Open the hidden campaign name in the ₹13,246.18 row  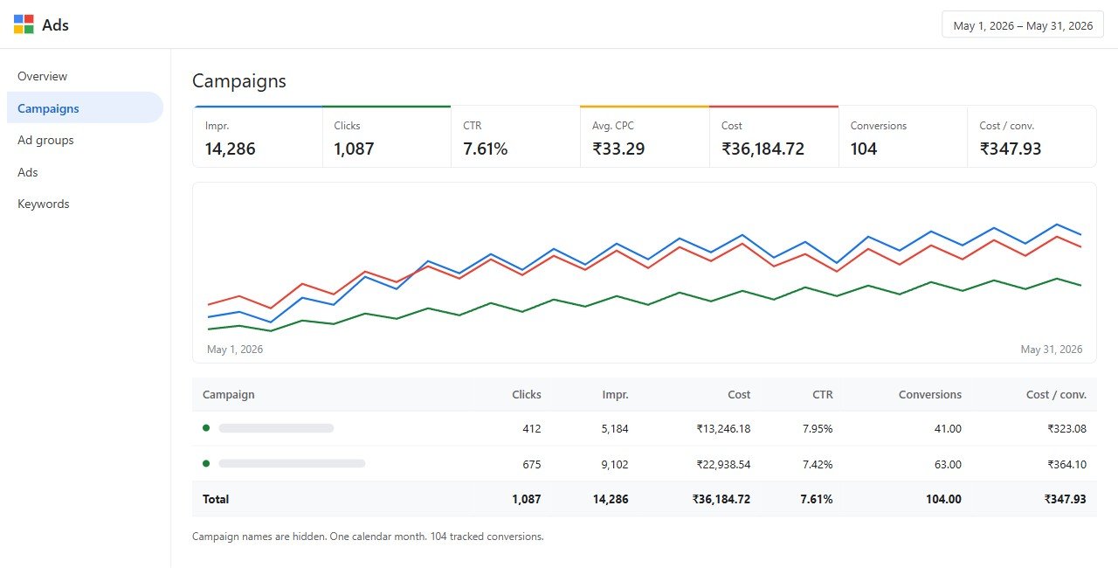coord(276,428)
